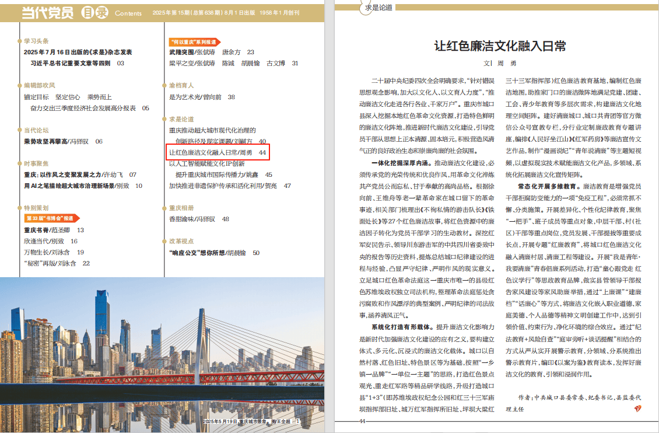The image size is (659, 433).
Task: Select section heading 当代论坛
Action: [x=36, y=130]
